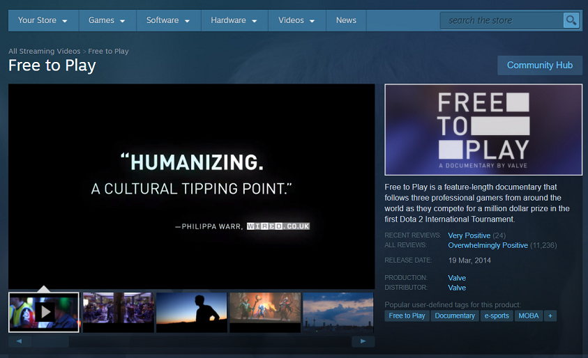Open the Valve distributor link

coord(457,288)
